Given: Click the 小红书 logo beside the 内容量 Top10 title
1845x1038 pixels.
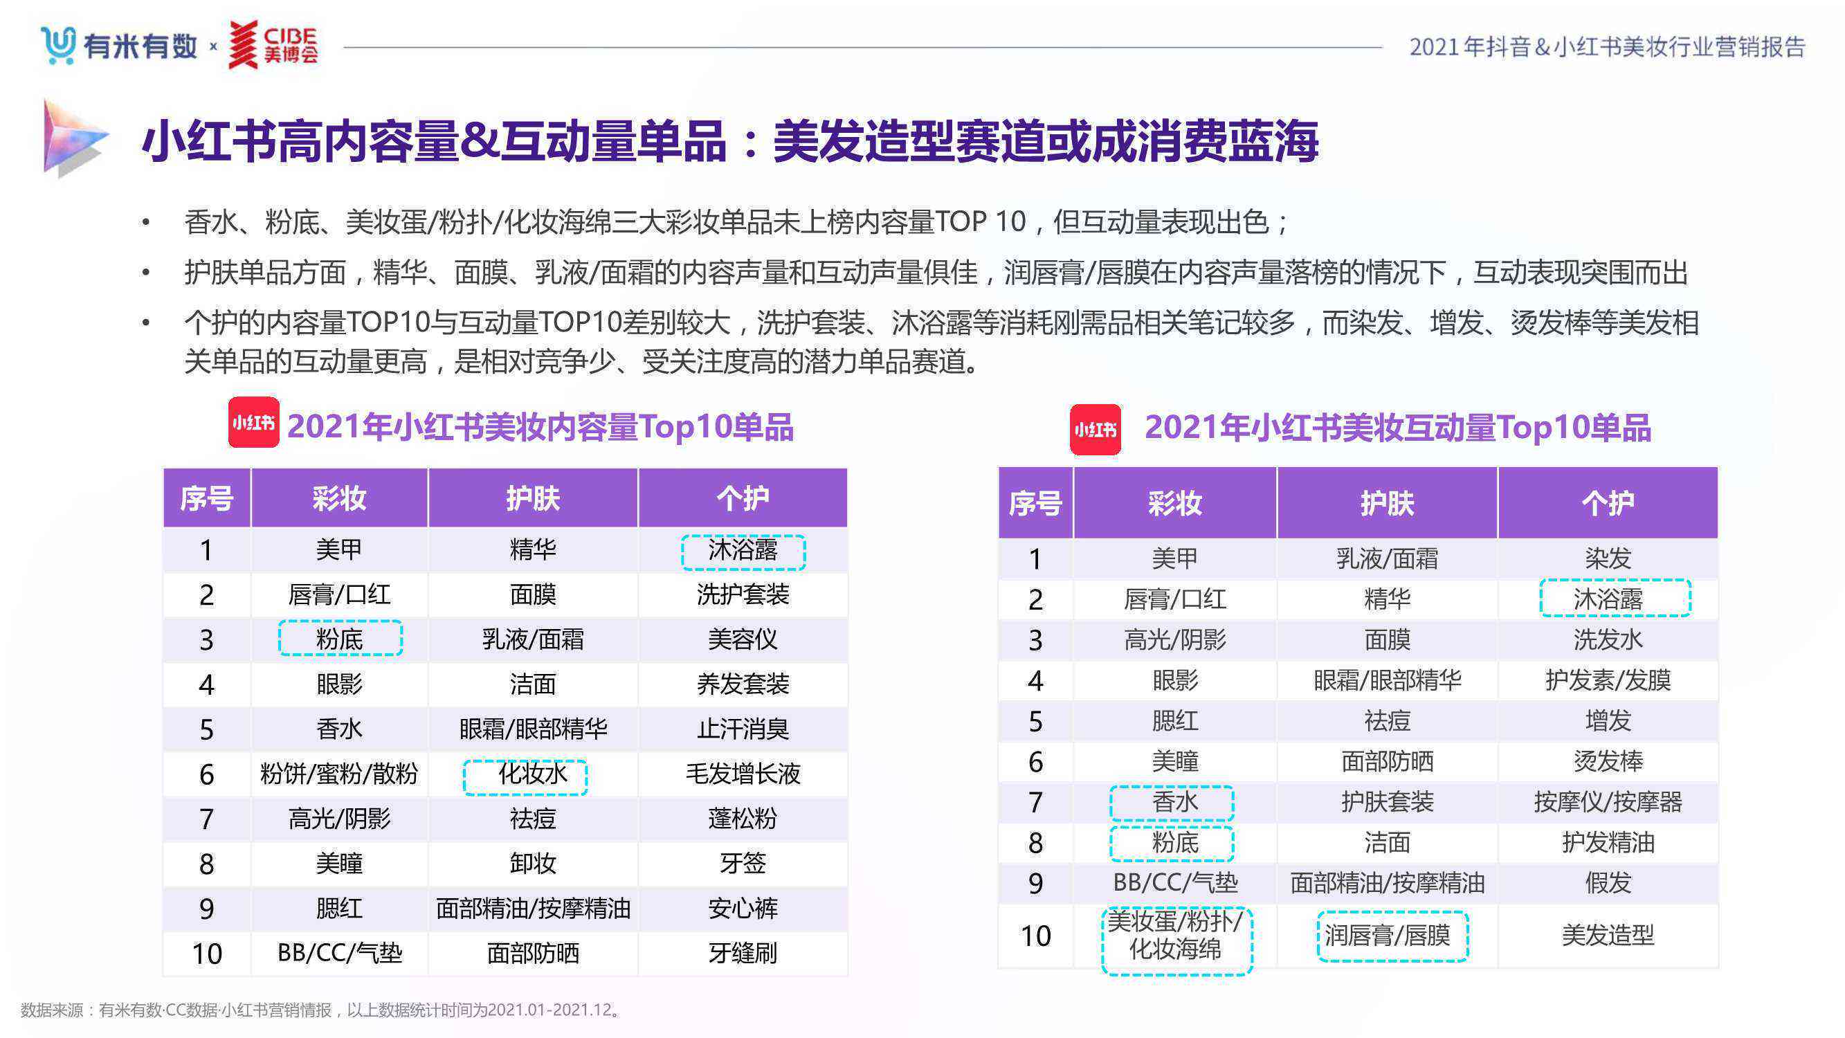Looking at the screenshot, I should coord(253,423).
